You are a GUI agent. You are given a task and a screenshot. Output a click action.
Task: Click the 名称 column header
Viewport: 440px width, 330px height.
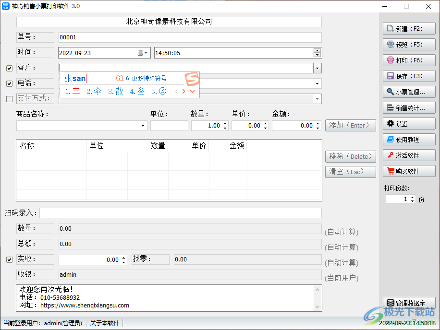51,146
